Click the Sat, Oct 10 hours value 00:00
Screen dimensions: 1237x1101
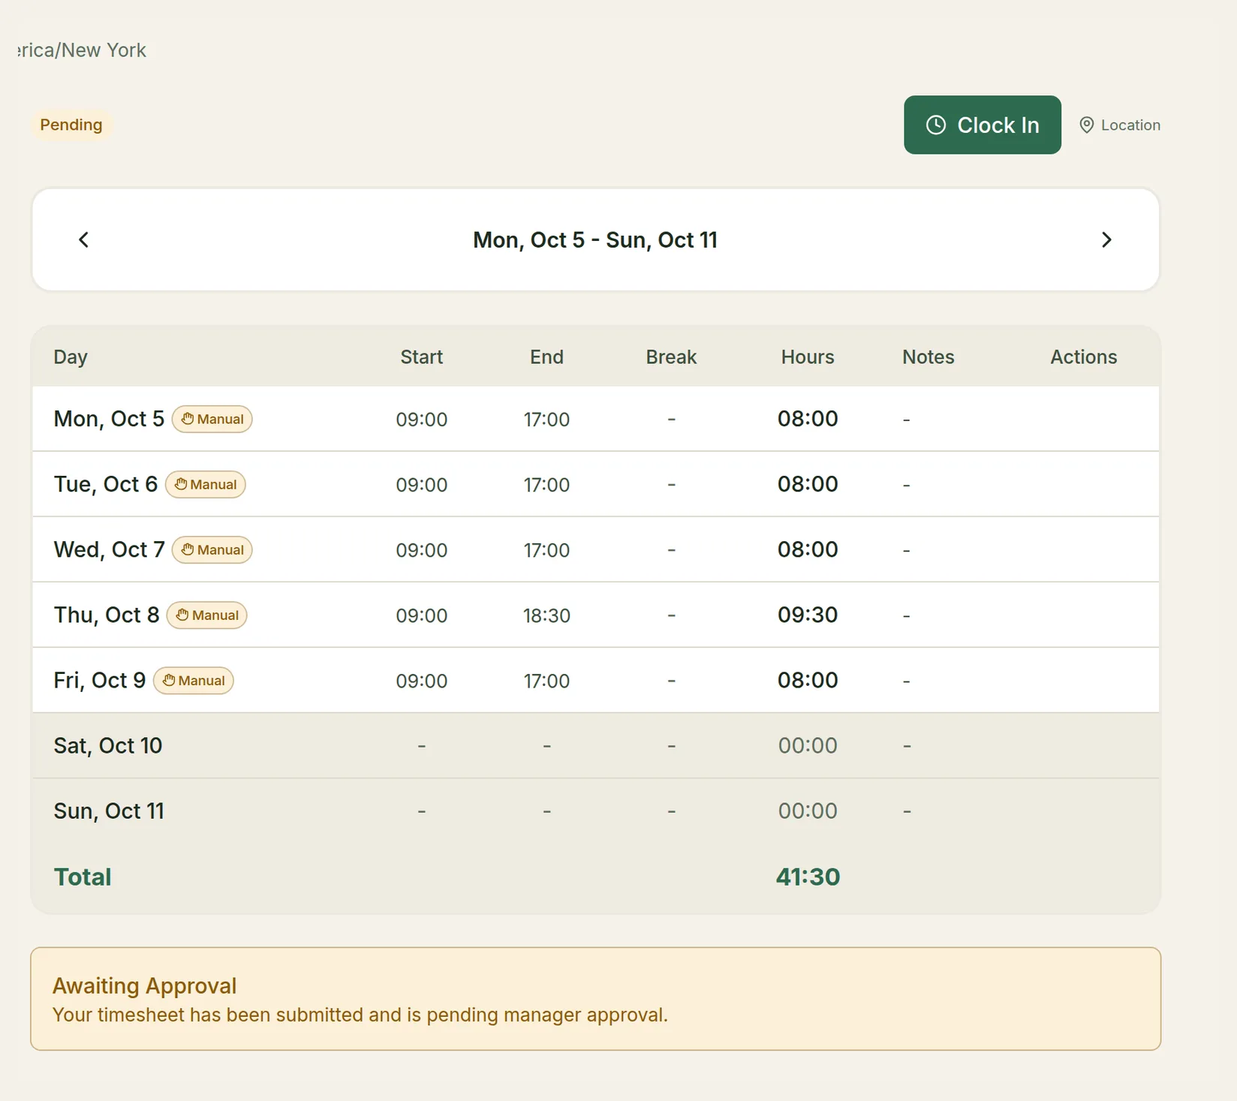[808, 745]
